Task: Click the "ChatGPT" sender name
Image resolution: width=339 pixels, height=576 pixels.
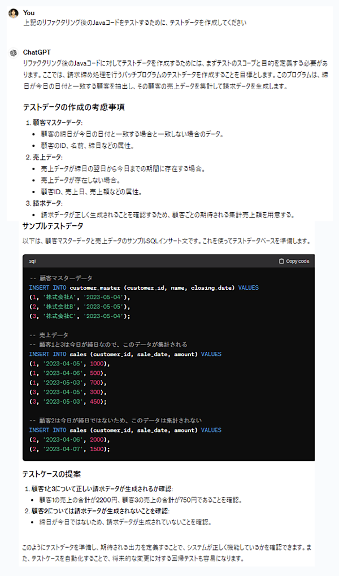Action: [37, 52]
